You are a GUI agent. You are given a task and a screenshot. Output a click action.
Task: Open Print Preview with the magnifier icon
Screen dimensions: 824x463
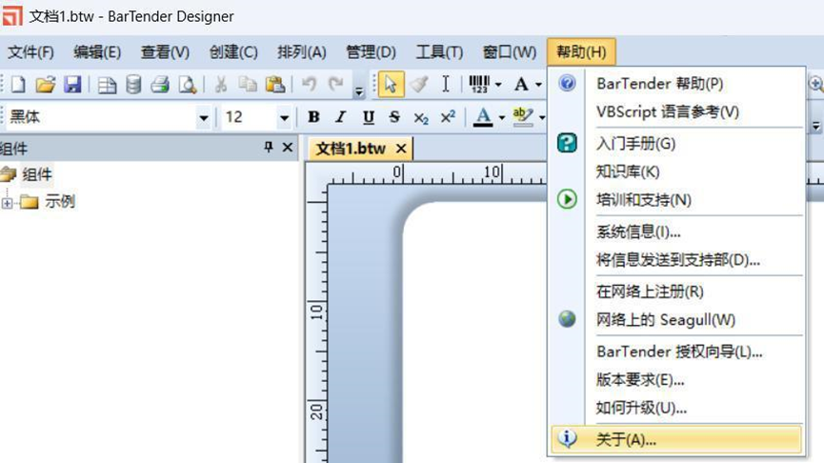(x=187, y=85)
